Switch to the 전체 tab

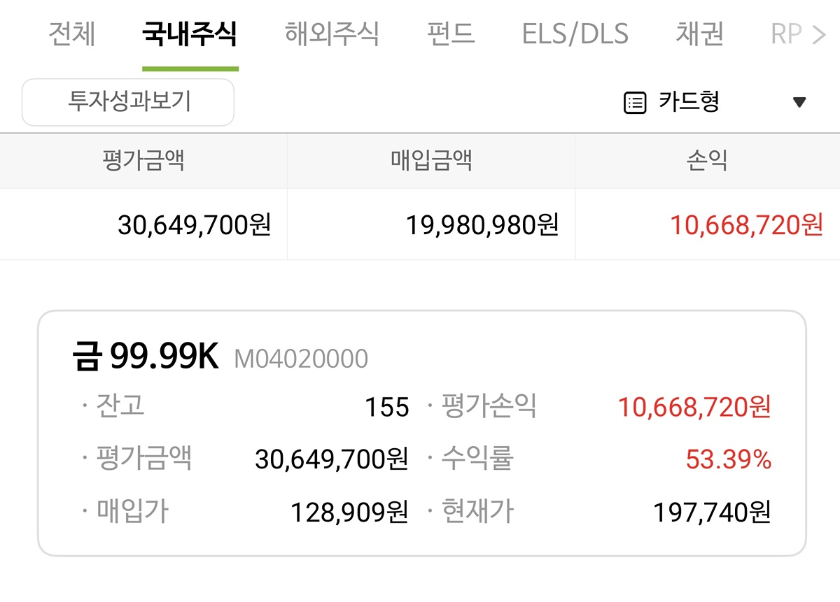click(71, 34)
